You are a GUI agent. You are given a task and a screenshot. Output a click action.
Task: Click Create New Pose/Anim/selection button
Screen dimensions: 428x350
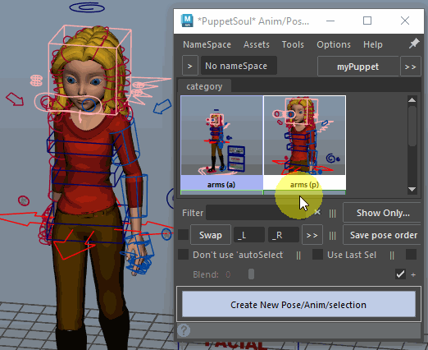point(298,305)
